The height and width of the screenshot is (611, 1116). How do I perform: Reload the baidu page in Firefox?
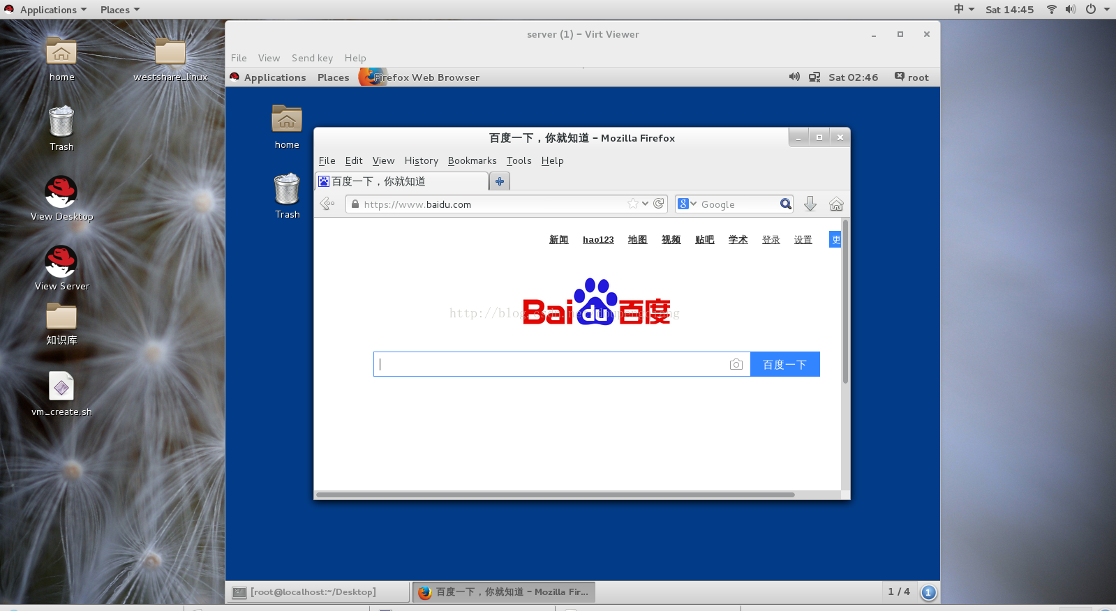[x=658, y=204]
